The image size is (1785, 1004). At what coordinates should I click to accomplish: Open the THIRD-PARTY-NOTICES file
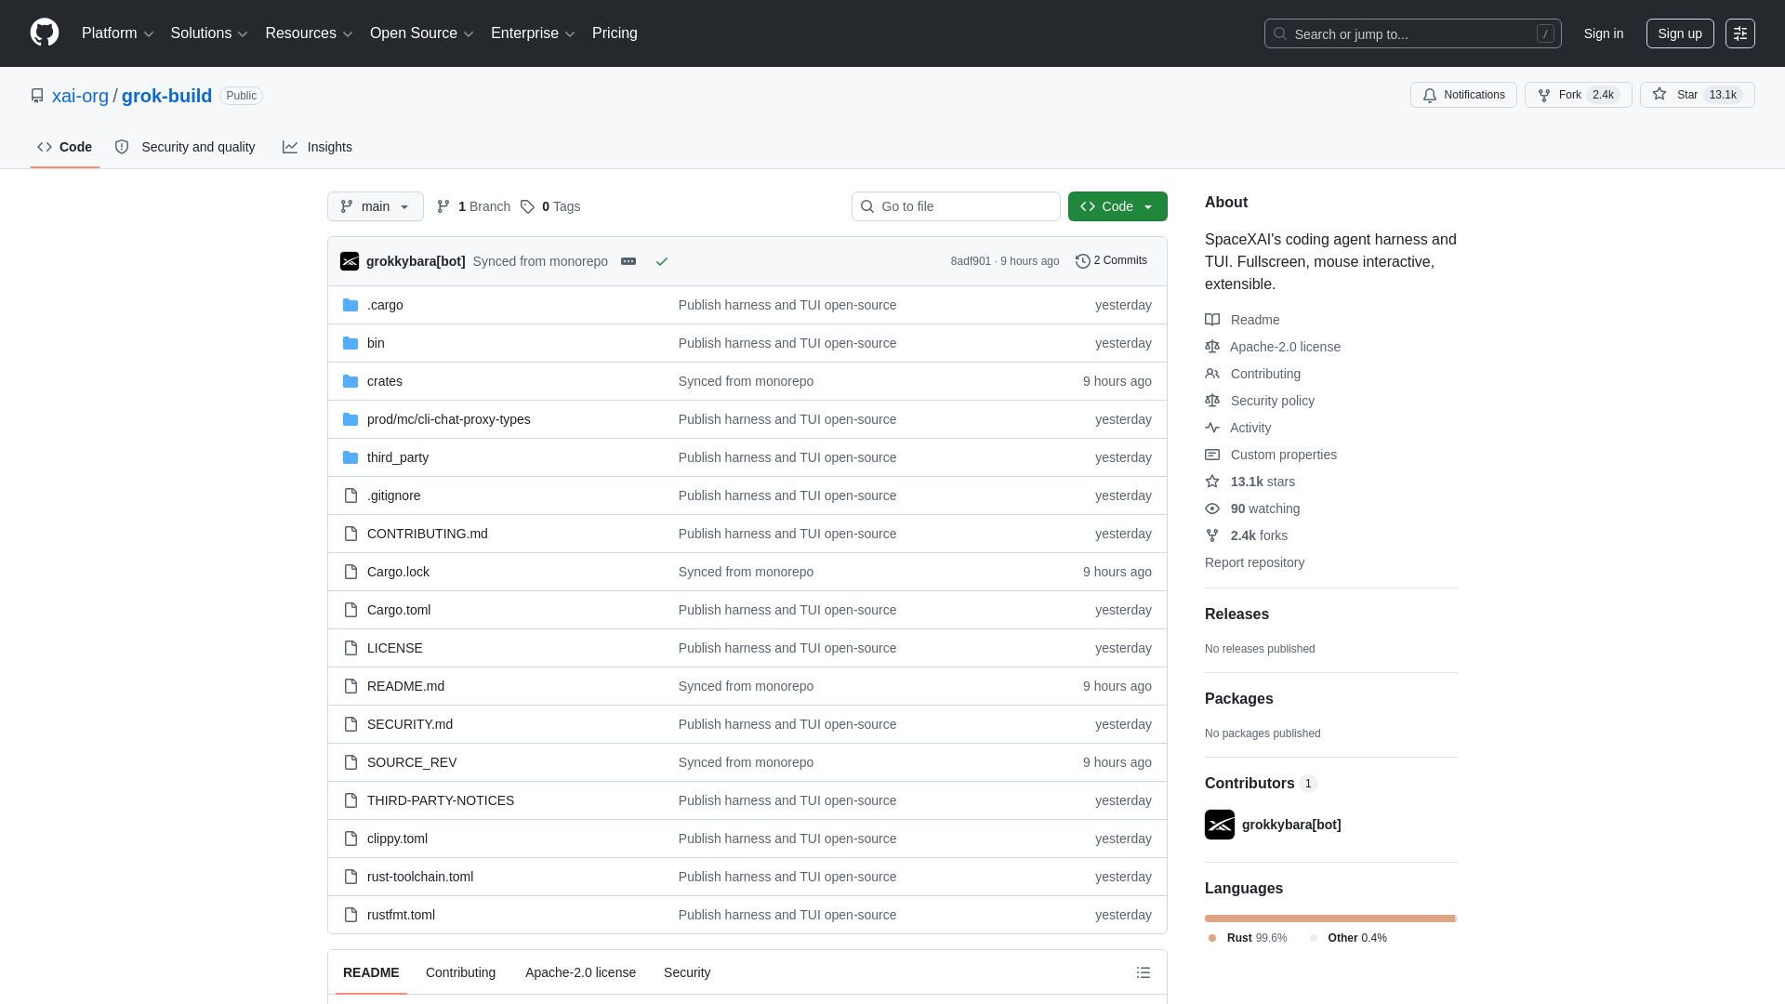pyautogui.click(x=441, y=800)
